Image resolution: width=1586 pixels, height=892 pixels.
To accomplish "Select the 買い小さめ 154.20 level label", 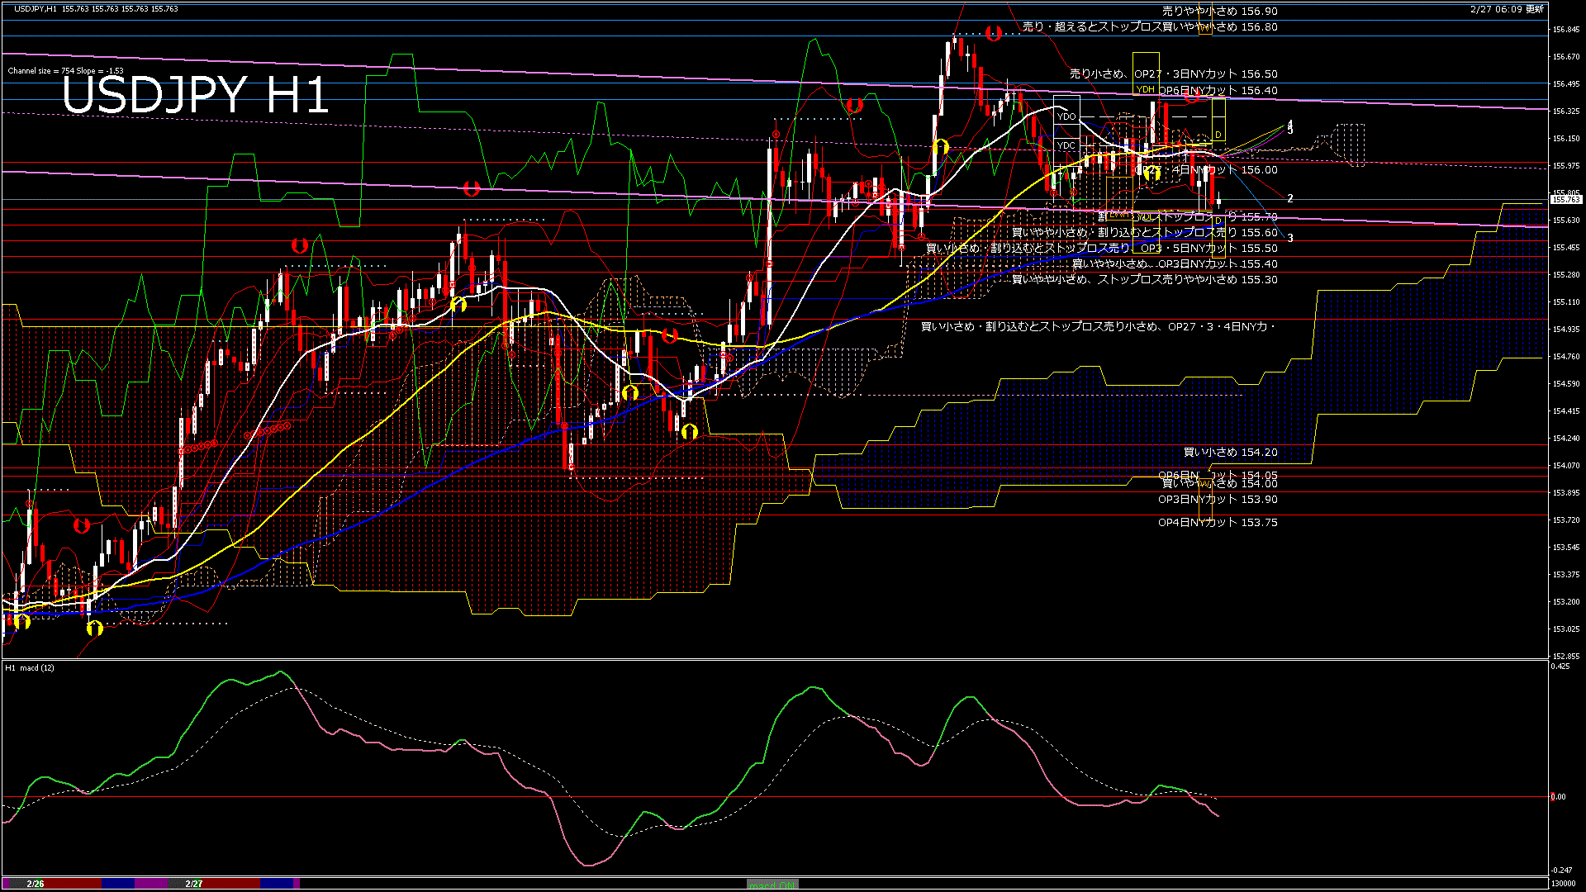I will point(1230,453).
